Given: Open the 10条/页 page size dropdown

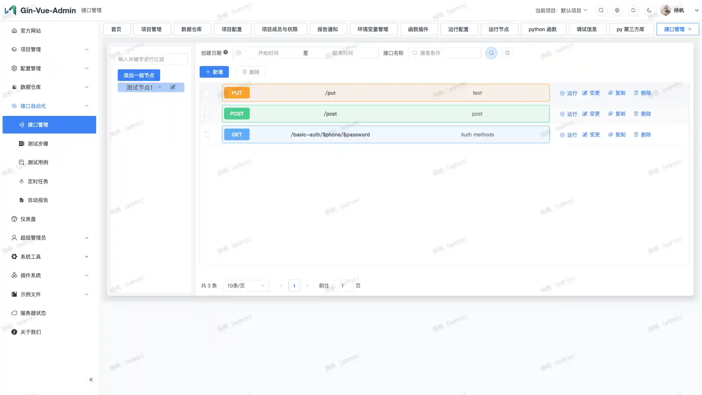Looking at the screenshot, I should coord(246,286).
